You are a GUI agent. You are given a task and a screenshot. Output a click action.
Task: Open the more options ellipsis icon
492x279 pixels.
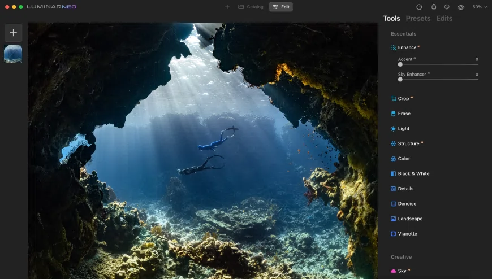tap(419, 7)
